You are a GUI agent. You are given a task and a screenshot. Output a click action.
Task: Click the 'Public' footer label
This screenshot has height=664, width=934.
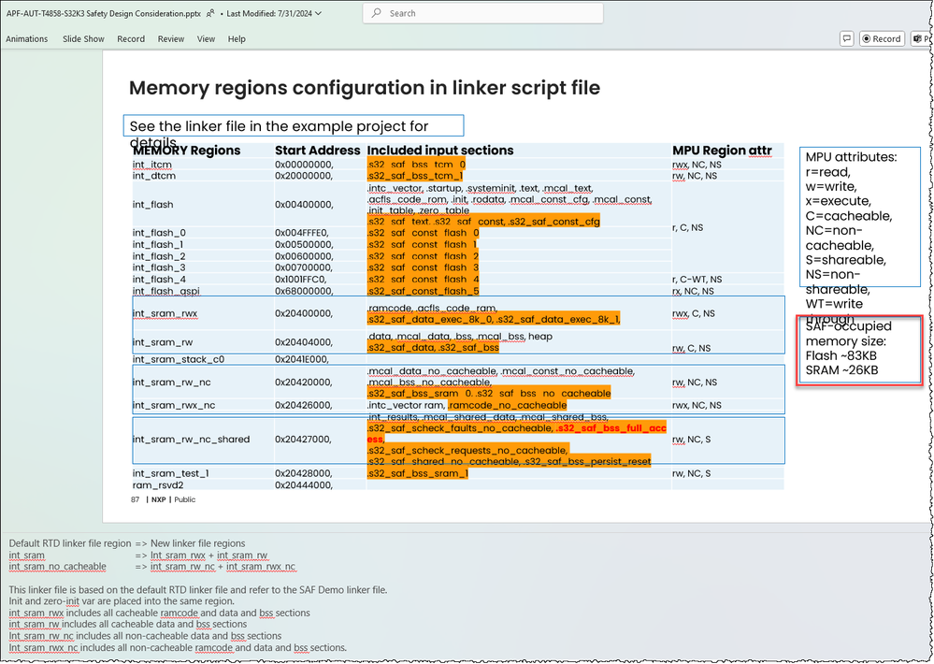pyautogui.click(x=185, y=499)
